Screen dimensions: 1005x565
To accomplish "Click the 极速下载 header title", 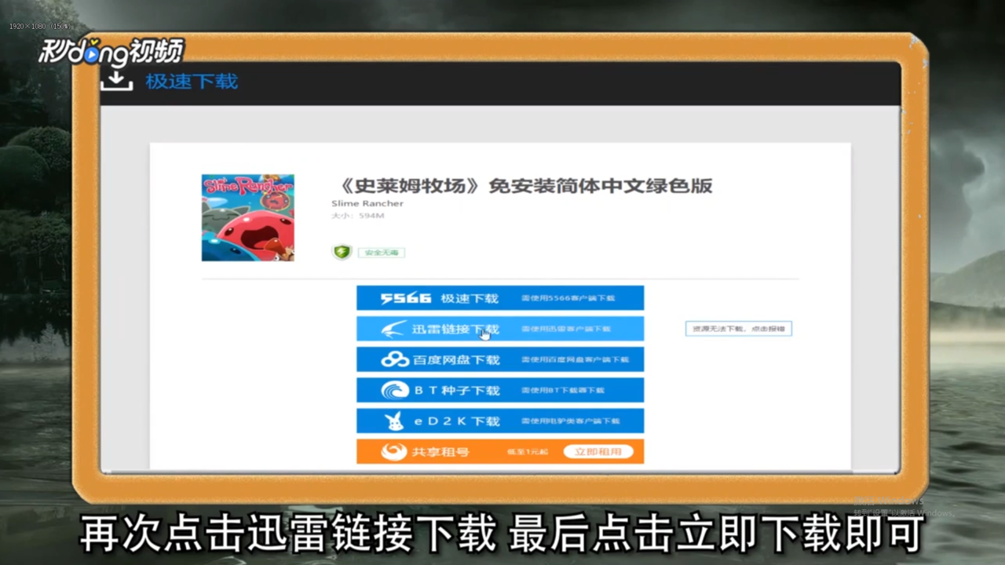I will [x=192, y=81].
